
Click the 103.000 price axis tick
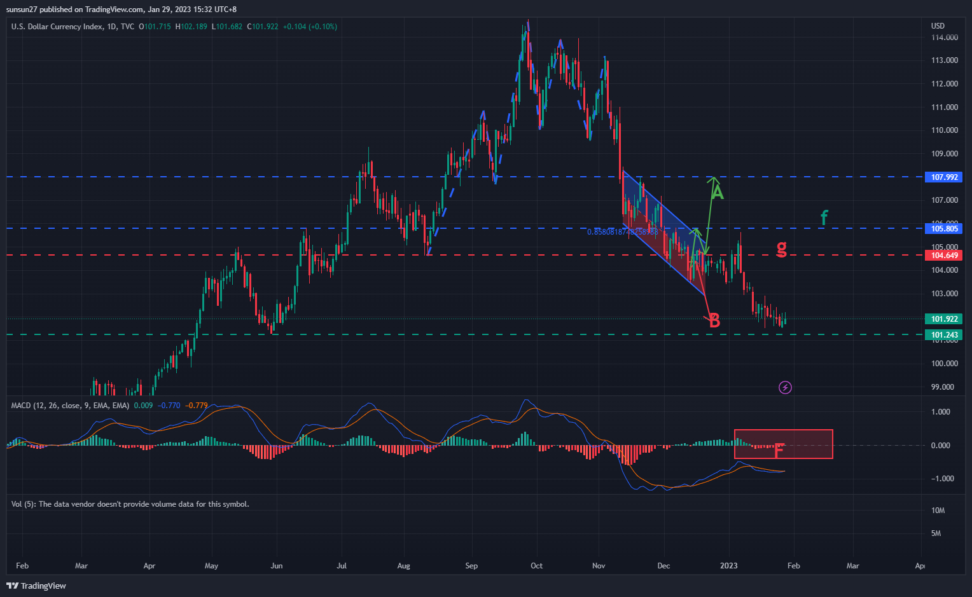(x=945, y=294)
